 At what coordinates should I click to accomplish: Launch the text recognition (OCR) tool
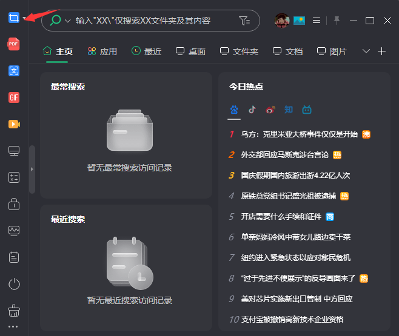coord(14,71)
